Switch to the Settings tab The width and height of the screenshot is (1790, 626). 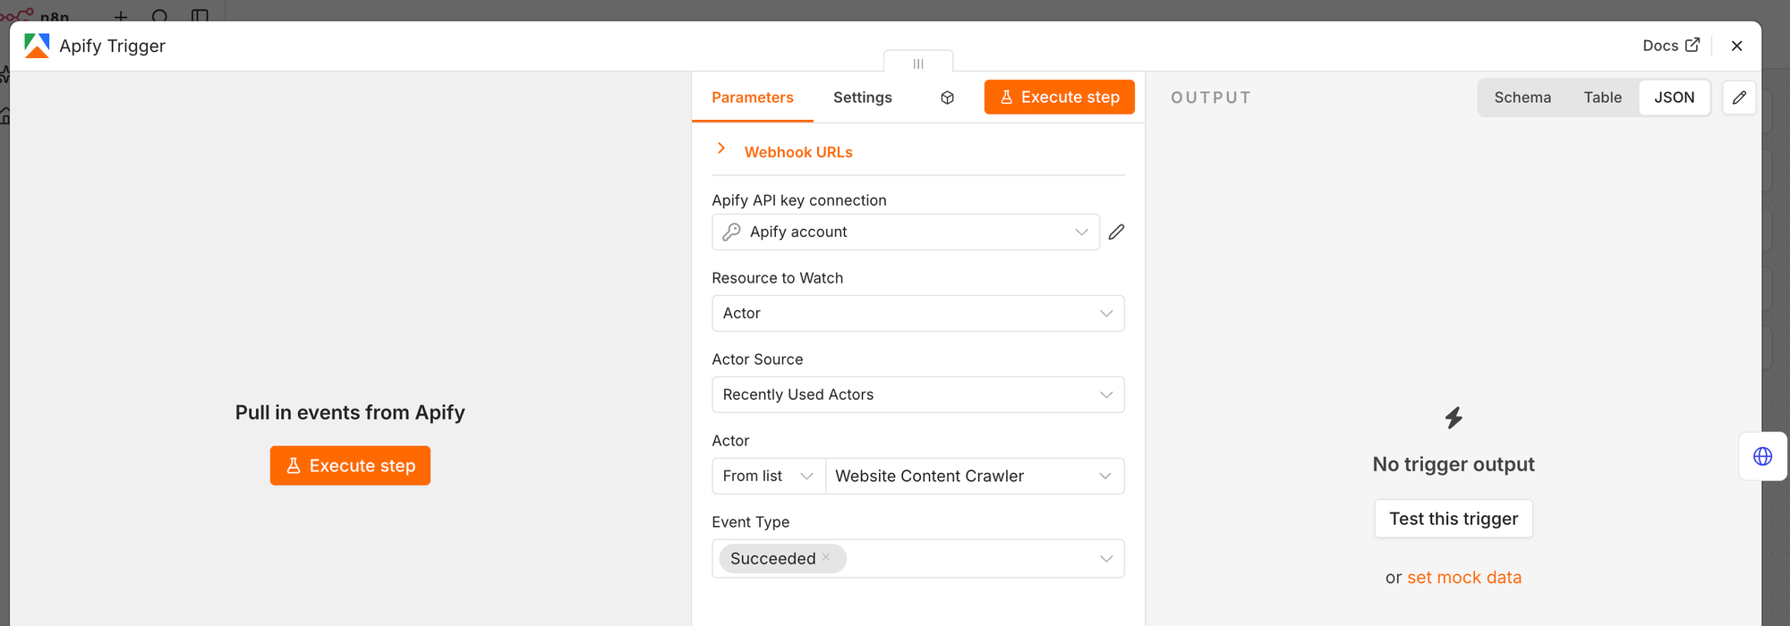pos(863,97)
